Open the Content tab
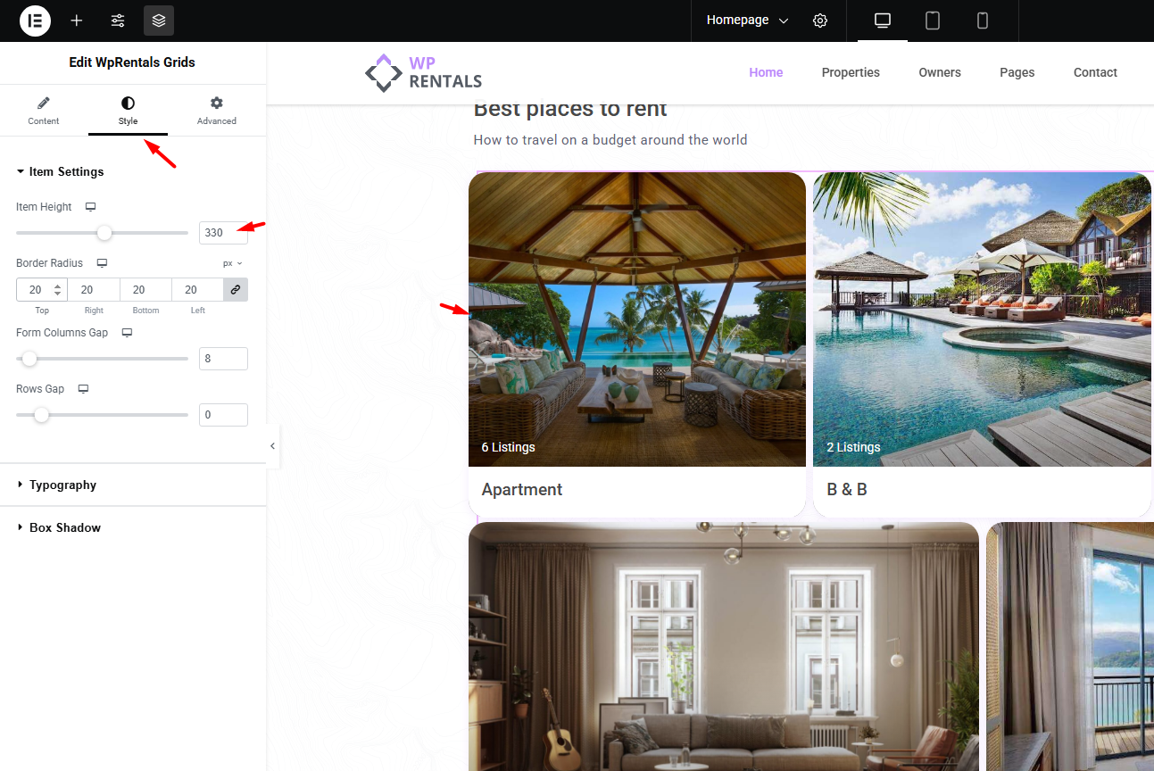Viewport: 1154px width, 771px height. point(44,111)
